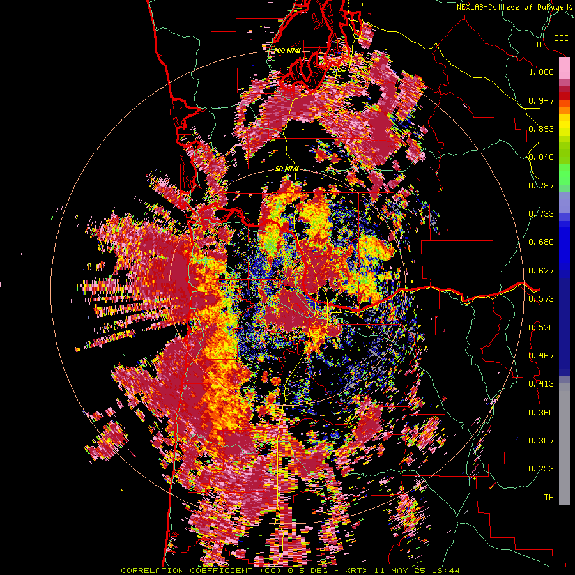Click the 0.733 scale value
The width and height of the screenshot is (575, 575).
(541, 214)
